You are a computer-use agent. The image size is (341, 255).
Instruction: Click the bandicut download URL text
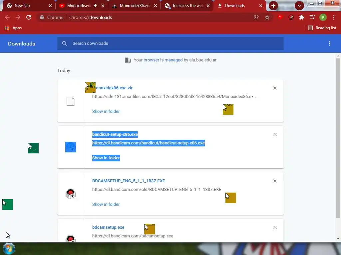[148, 143]
